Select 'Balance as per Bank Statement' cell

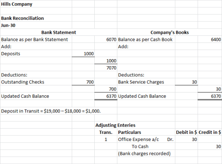34,39
